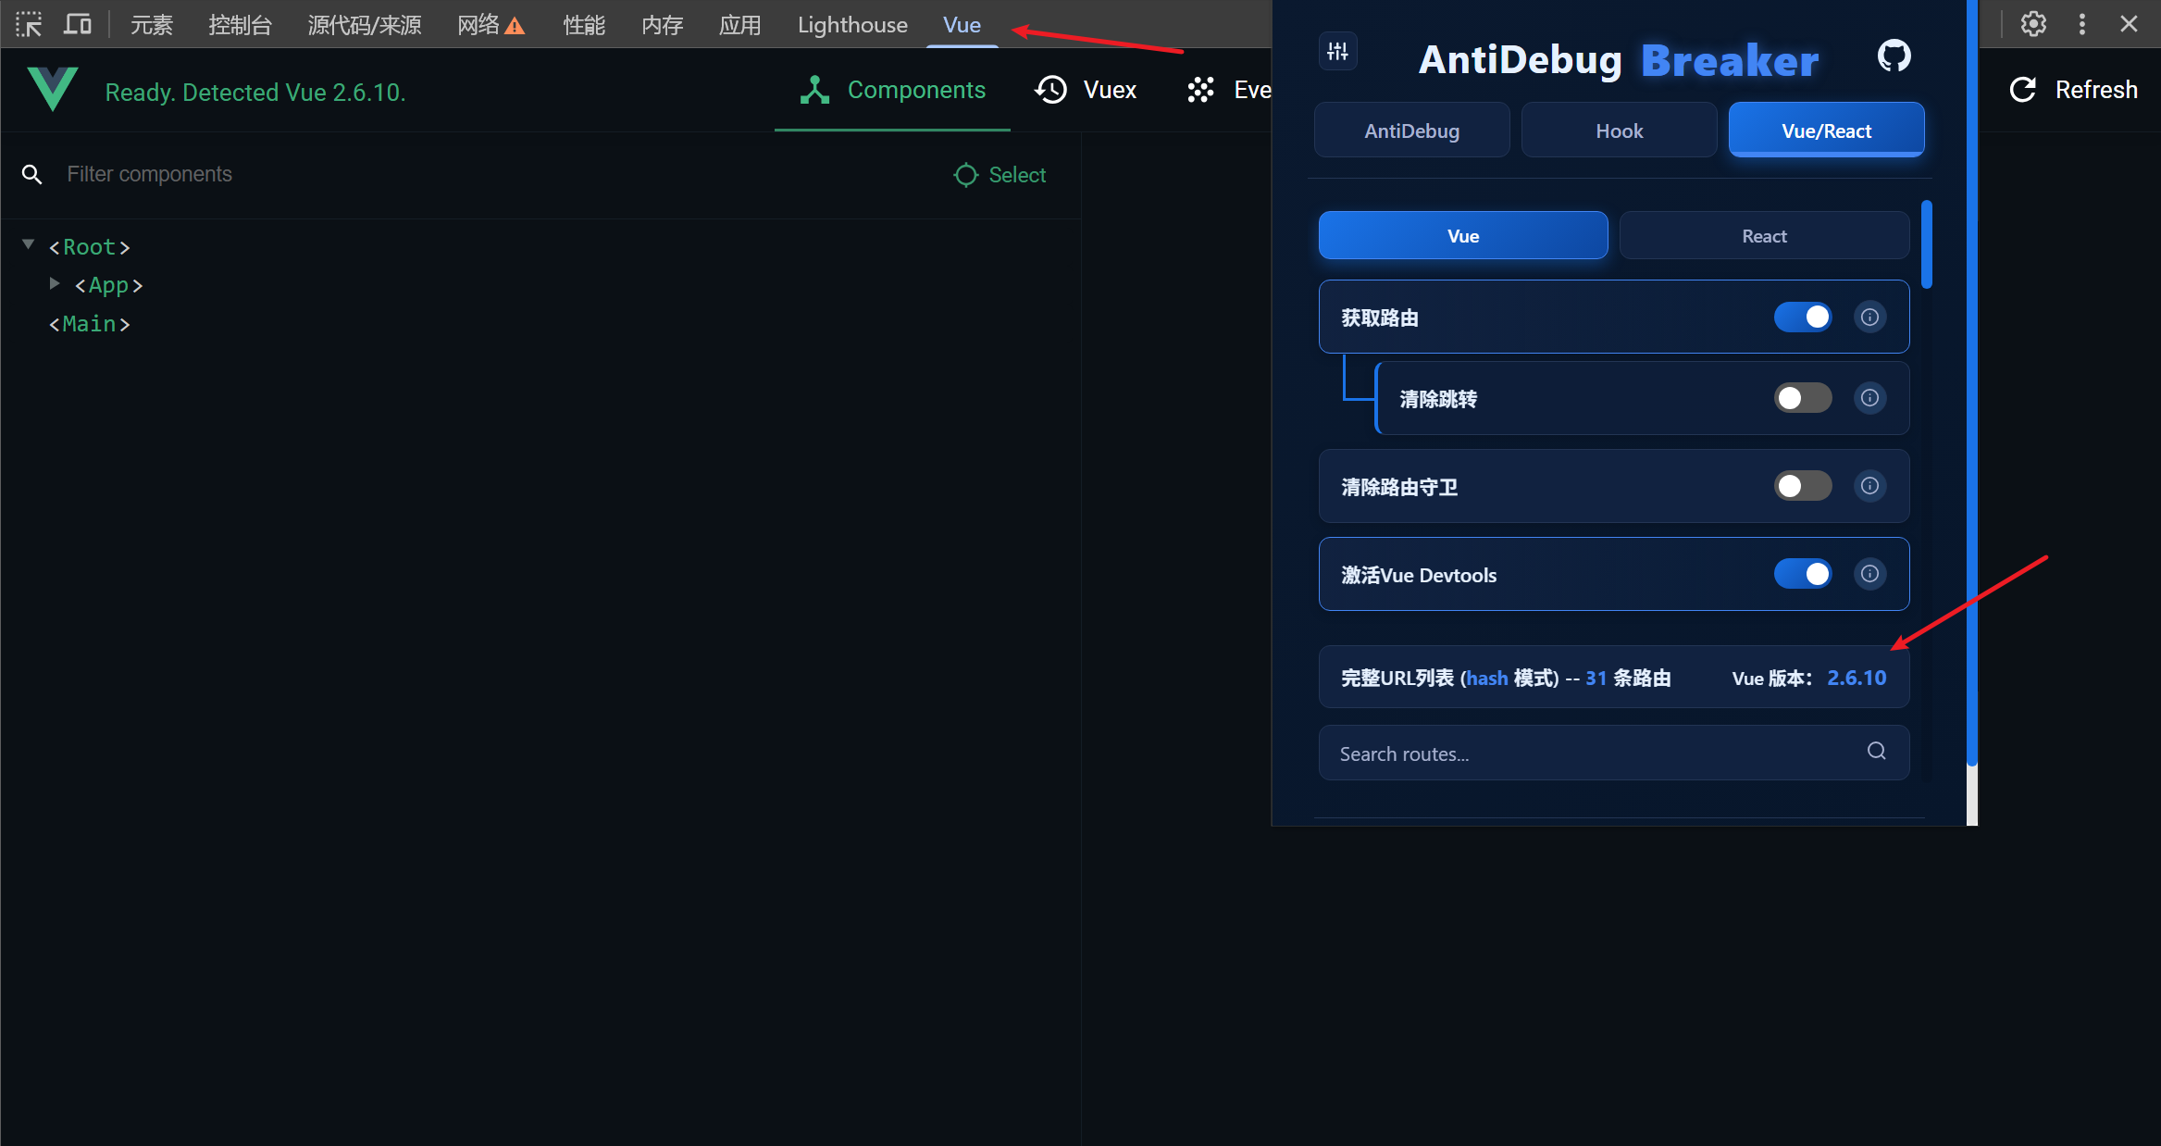Open the GitHub icon link
The image size is (2161, 1146).
1894,56
